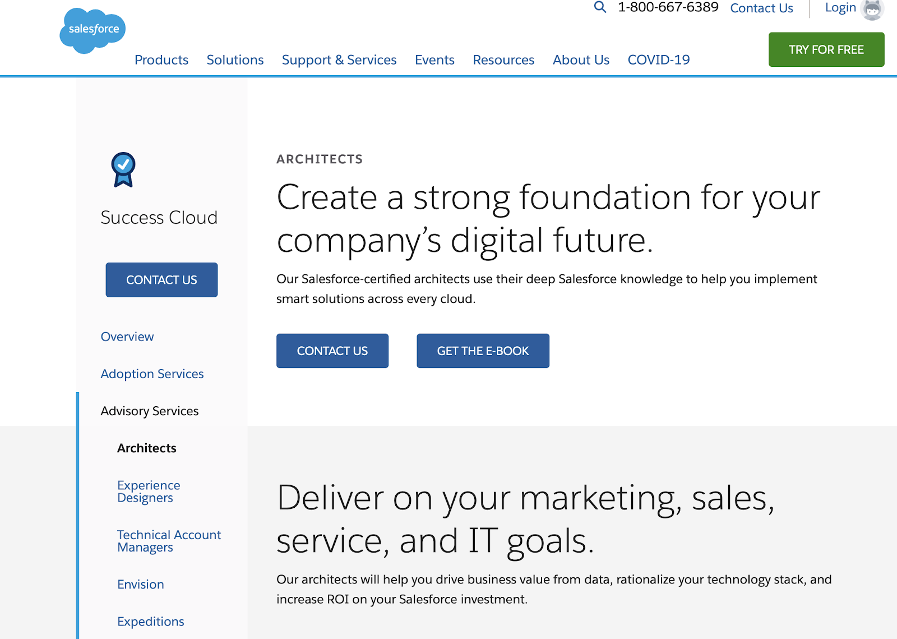Viewport: 897px width, 639px height.
Task: Open the Overview sidebar link
Action: coord(127,337)
